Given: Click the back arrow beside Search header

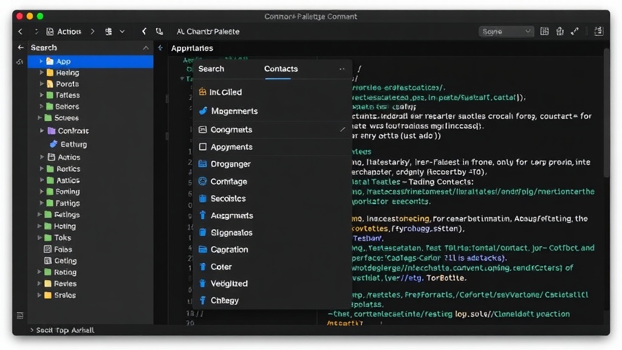Looking at the screenshot, I should (x=21, y=47).
